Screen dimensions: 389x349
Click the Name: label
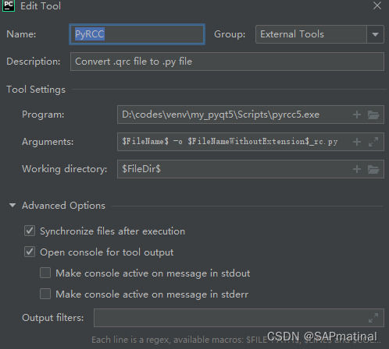[21, 34]
